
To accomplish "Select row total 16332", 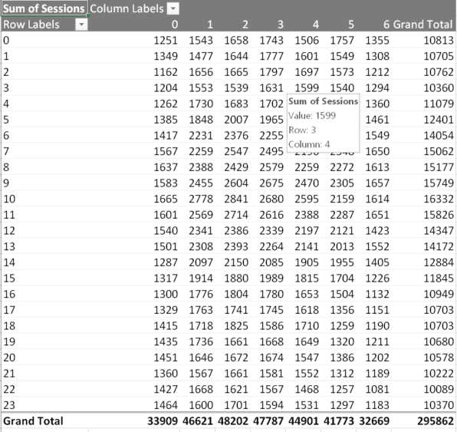I will pyautogui.click(x=439, y=199).
